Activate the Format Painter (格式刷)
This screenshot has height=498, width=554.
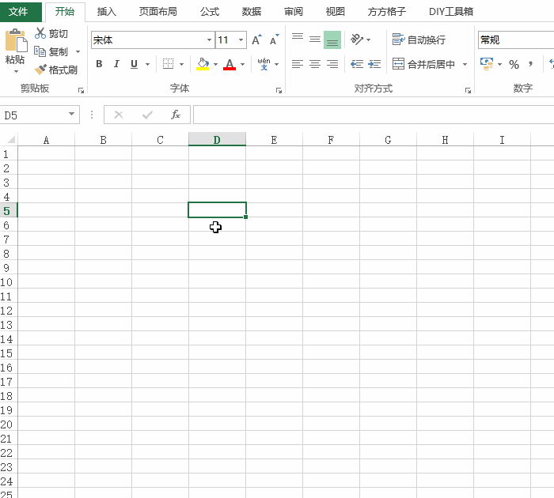tap(55, 70)
